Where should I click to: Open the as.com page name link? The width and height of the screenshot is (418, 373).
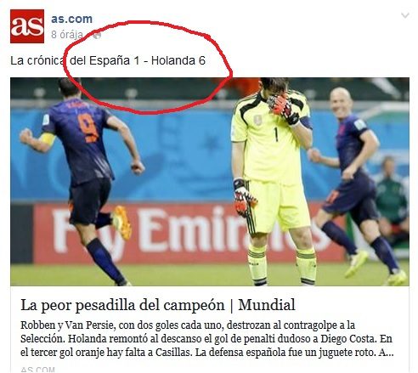coord(71,19)
